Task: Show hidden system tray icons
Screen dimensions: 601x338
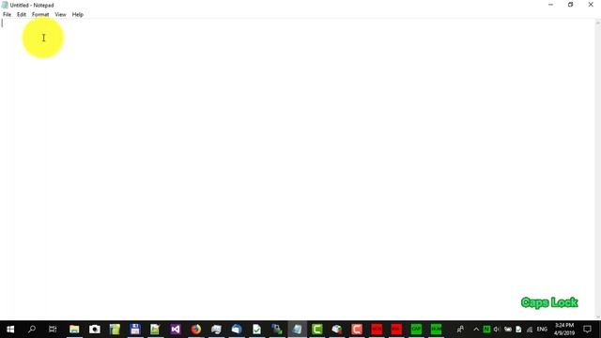Action: [476, 330]
